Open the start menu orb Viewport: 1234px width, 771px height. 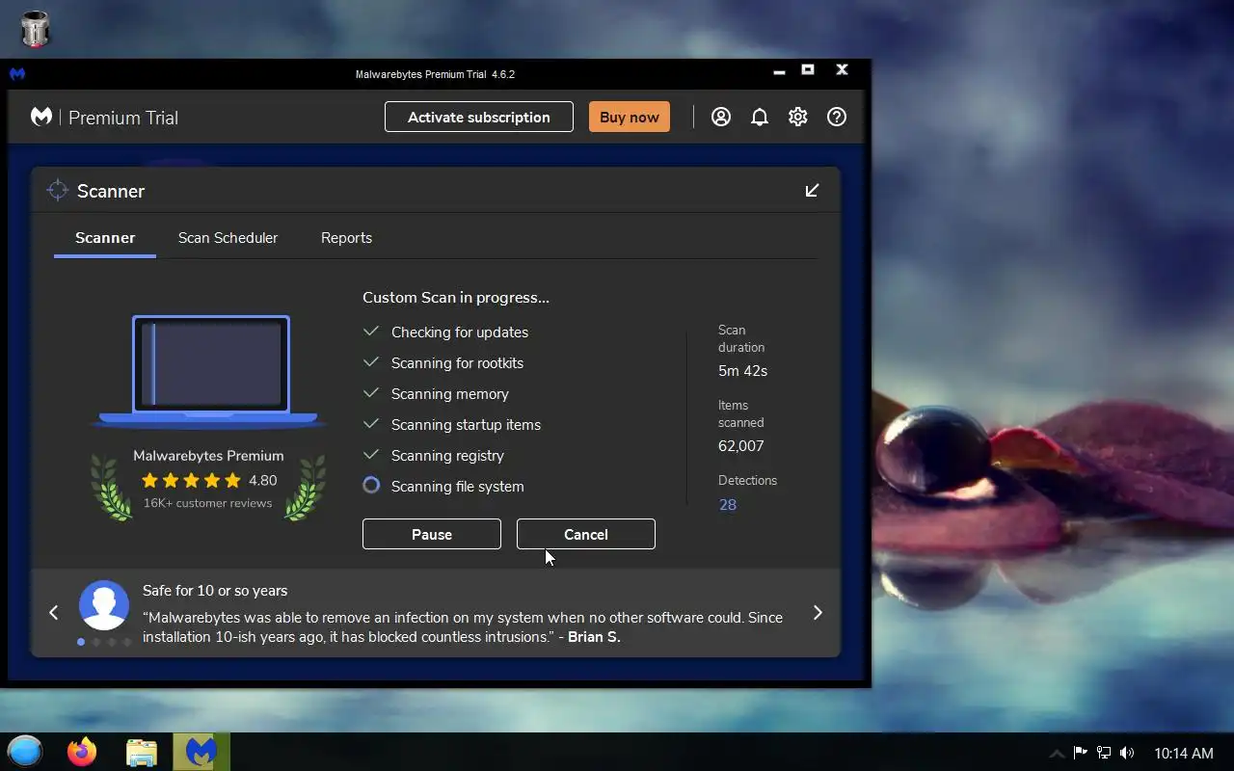coord(25,752)
